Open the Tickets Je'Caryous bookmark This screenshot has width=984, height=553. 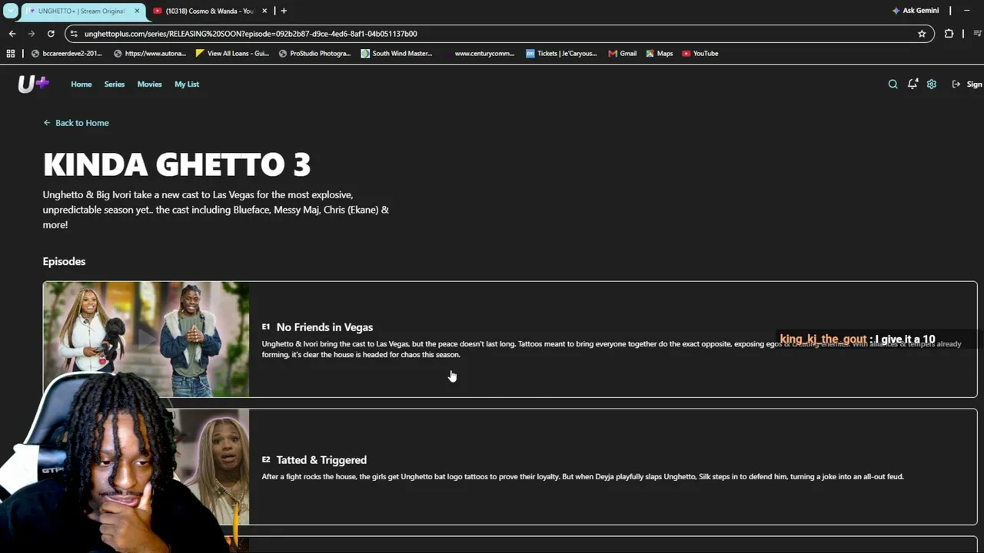point(562,54)
